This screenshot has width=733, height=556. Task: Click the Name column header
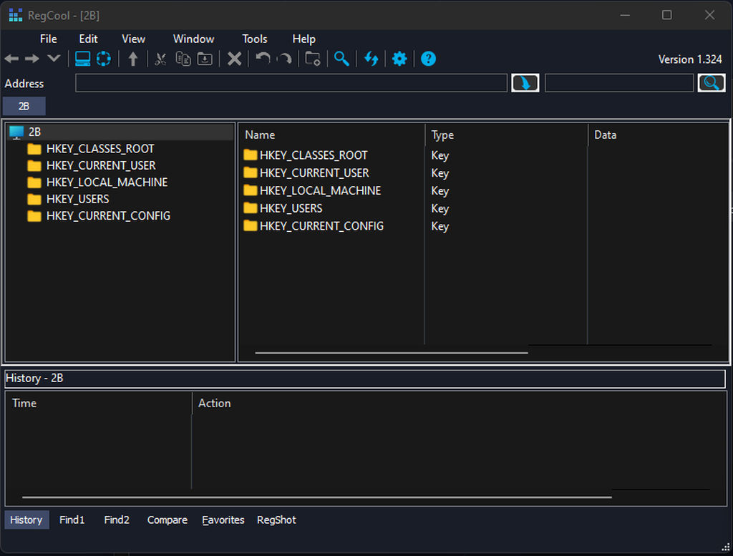pos(332,135)
